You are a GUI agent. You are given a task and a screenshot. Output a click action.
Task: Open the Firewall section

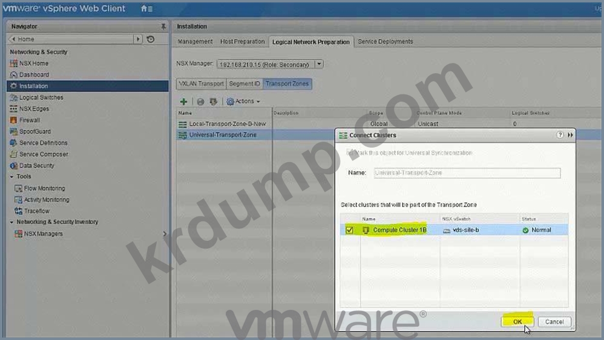pos(29,120)
